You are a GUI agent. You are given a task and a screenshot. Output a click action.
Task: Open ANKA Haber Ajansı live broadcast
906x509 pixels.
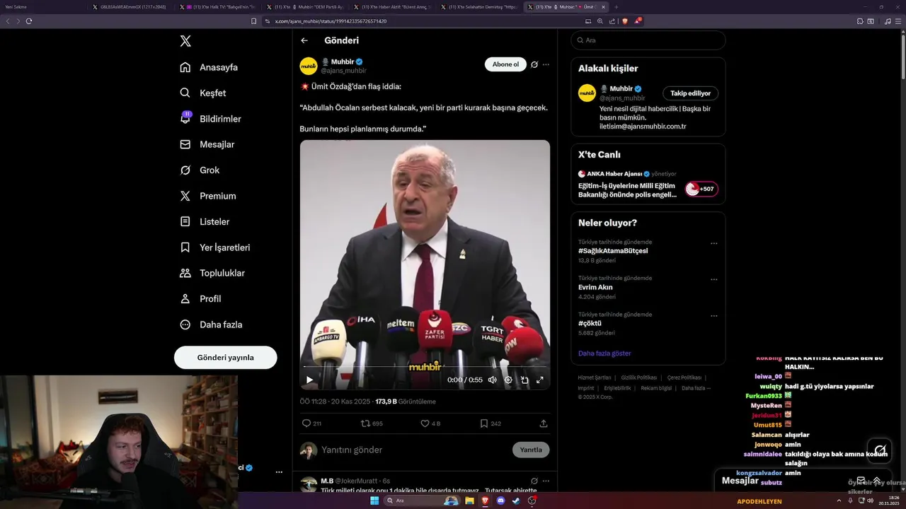[648, 184]
